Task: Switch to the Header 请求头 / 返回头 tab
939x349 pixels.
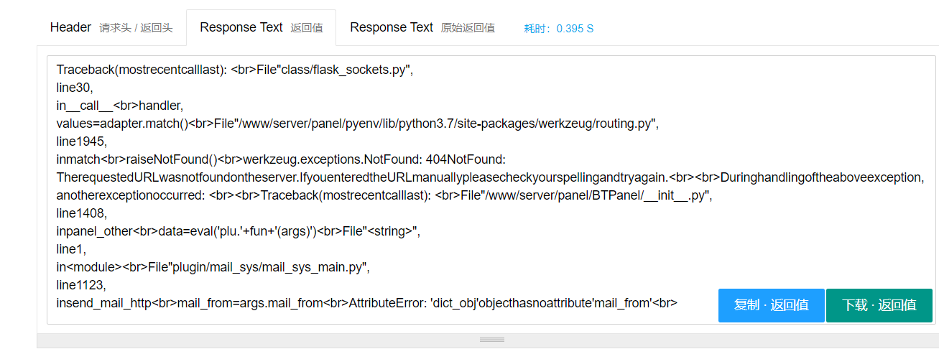Action: (x=111, y=28)
